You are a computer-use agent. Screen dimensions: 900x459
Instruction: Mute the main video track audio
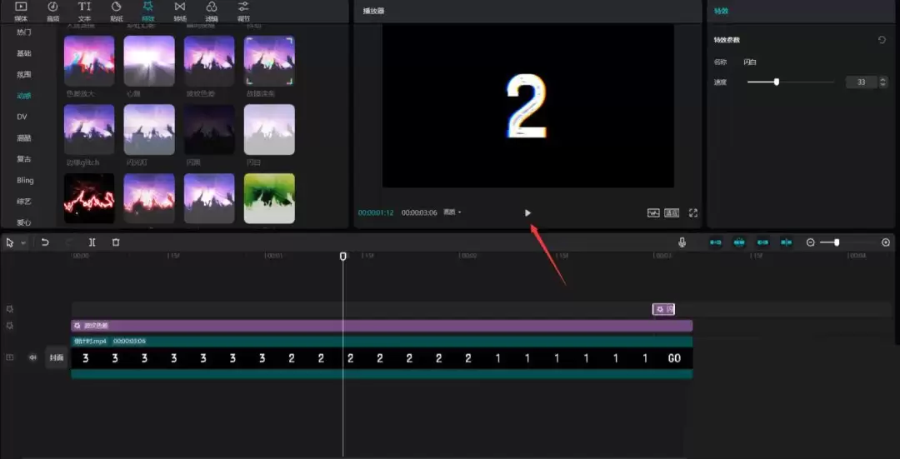click(x=33, y=357)
